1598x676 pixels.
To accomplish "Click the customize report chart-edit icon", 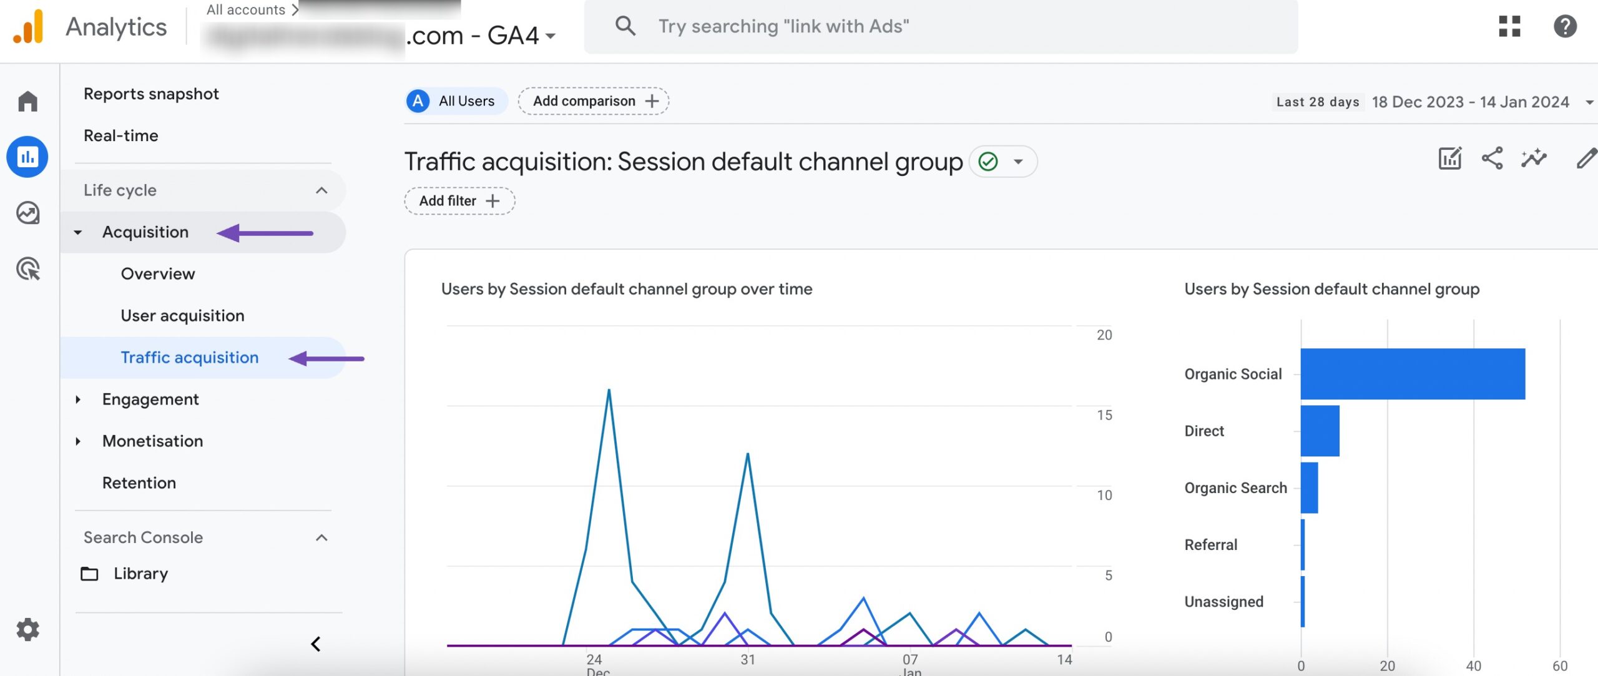I will point(1449,159).
